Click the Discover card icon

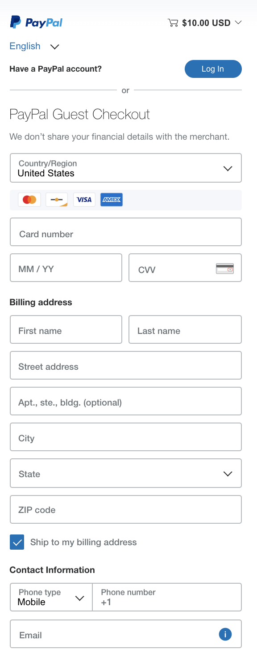[x=57, y=200]
